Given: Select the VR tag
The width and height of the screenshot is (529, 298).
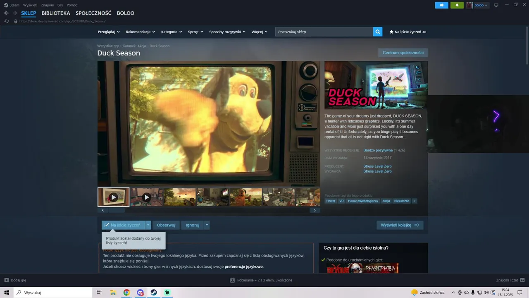Looking at the screenshot, I should pyautogui.click(x=341, y=201).
